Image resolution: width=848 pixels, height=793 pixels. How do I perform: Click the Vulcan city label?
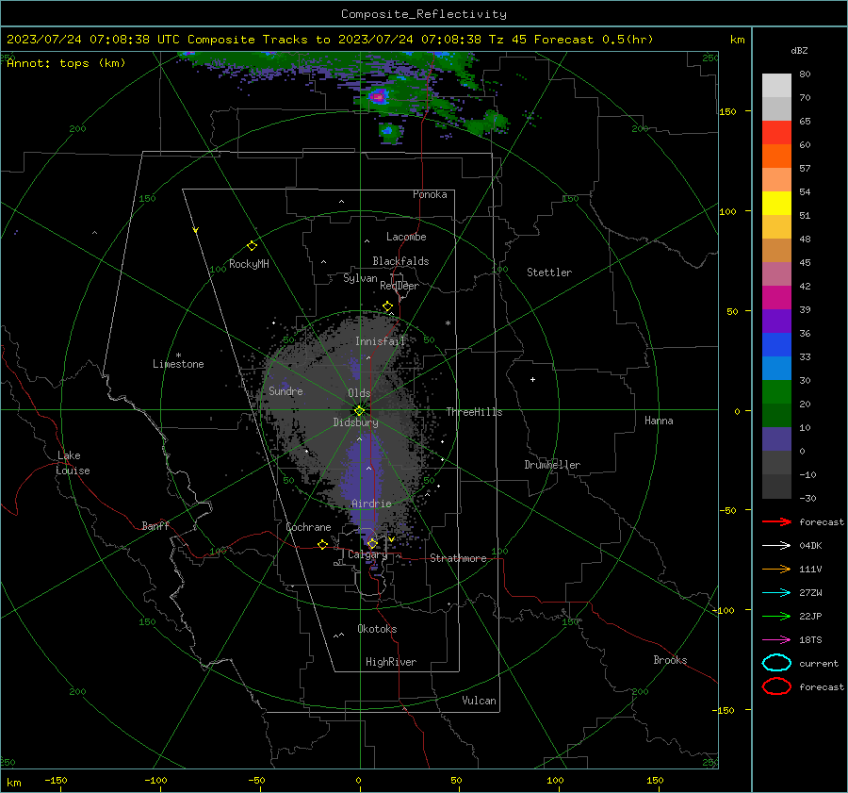click(480, 701)
